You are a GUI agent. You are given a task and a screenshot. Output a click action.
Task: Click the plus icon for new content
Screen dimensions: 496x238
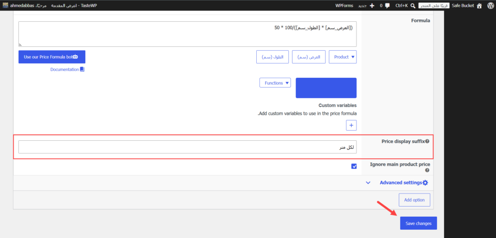372,6
